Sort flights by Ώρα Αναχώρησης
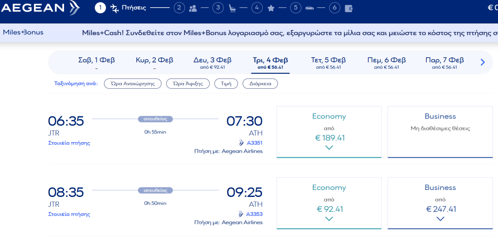The image size is (498, 246). click(x=133, y=84)
